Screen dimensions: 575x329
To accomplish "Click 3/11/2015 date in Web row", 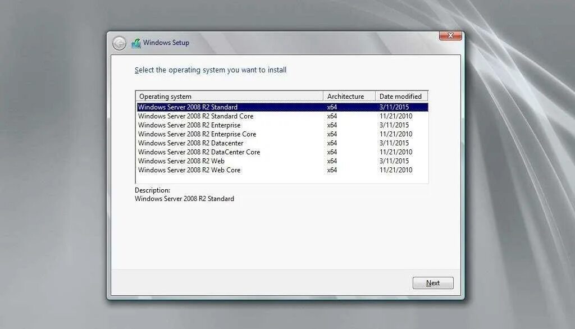I will click(394, 161).
